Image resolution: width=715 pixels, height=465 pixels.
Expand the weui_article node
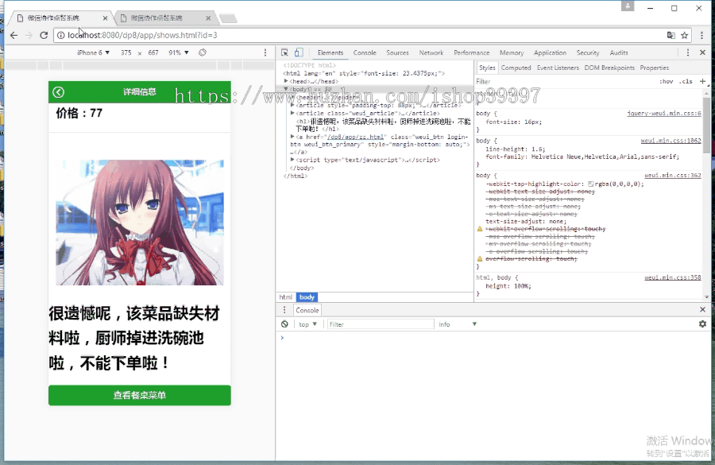pos(292,113)
